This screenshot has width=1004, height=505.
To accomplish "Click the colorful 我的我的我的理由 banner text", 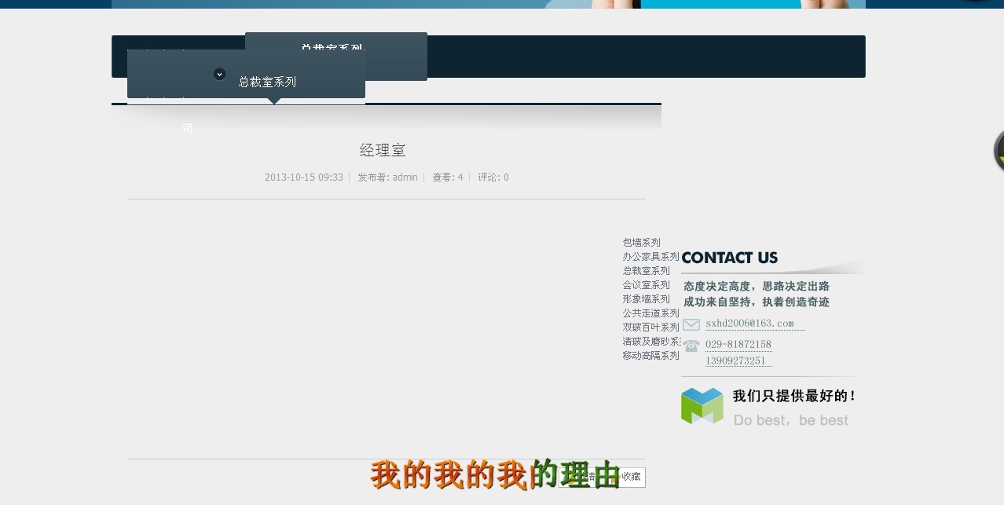I will (496, 475).
